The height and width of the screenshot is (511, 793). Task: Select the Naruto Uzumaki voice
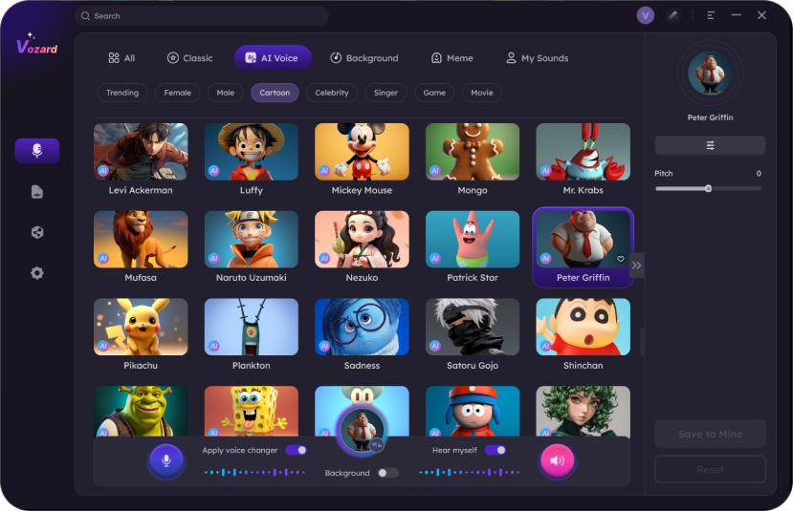(x=252, y=247)
